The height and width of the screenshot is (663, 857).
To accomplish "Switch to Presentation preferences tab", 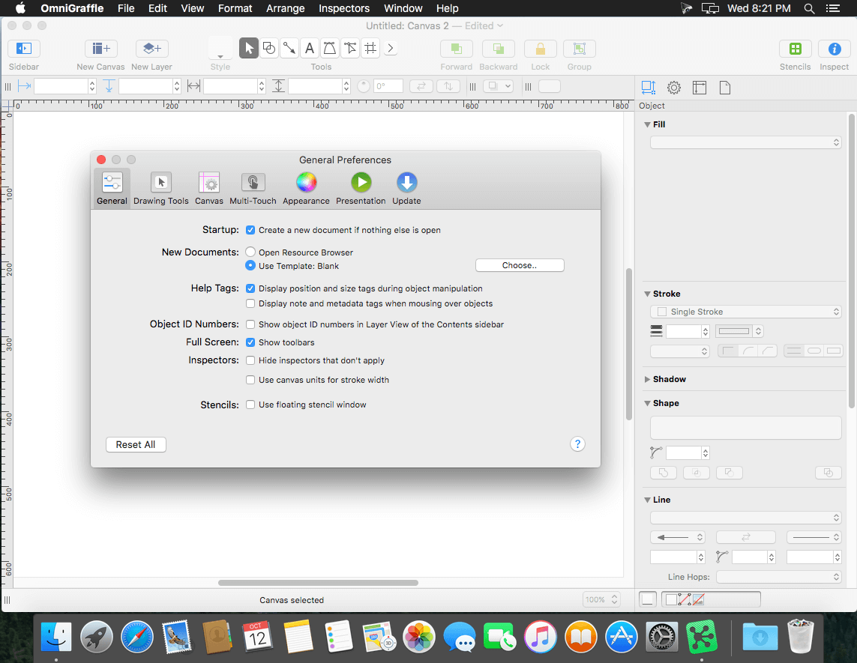I will [x=361, y=189].
